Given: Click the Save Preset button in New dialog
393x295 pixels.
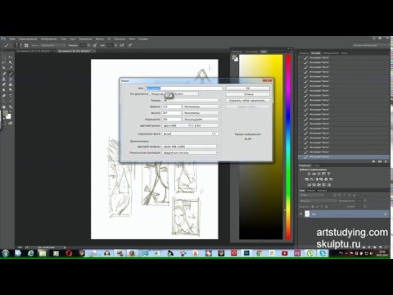Looking at the screenshot, I should pos(248,101).
